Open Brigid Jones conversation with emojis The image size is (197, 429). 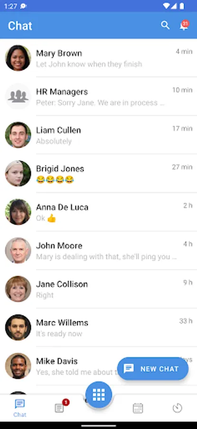tap(98, 174)
